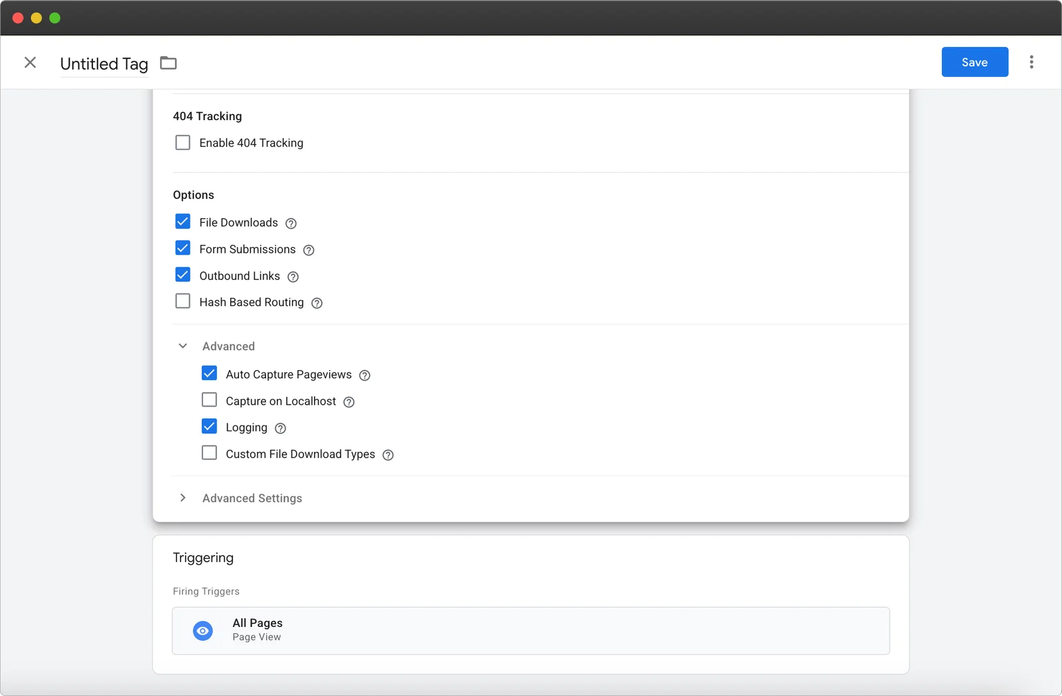Enable Capture on Localhost checkbox
This screenshot has height=696, width=1062.
(209, 400)
